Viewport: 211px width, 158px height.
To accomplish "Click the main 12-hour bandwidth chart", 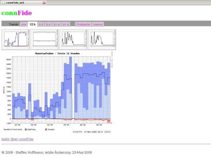I will click(x=61, y=90).
